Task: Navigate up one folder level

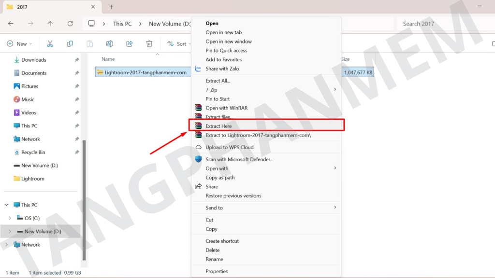Action: [x=50, y=24]
